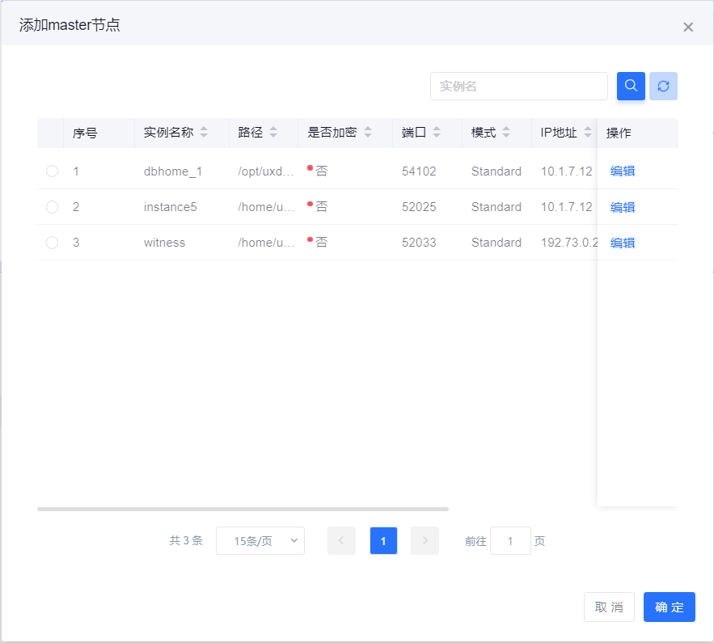
Task: Select the witness row radio button
Action: [x=53, y=243]
